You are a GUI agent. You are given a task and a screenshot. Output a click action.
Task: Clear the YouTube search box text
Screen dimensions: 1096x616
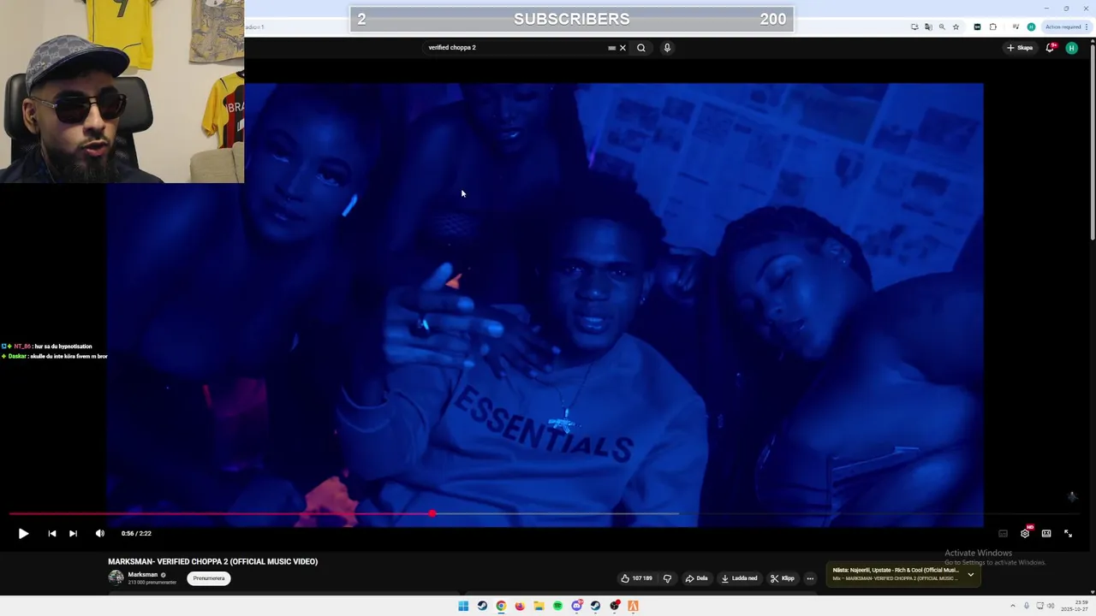[x=622, y=48]
